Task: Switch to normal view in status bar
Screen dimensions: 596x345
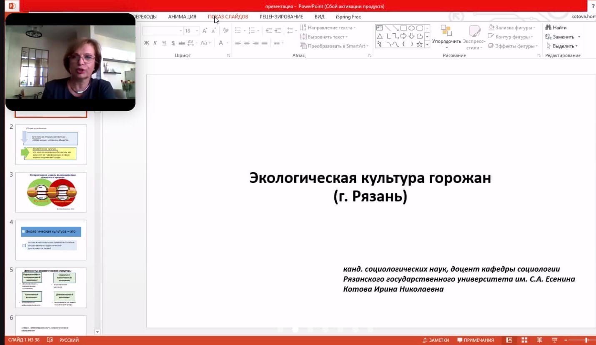Action: pos(509,340)
